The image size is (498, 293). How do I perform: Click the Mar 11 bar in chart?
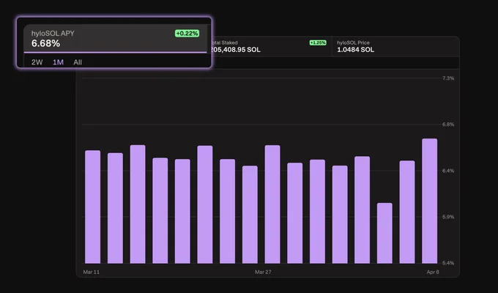[93, 207]
